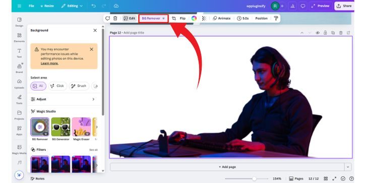Open the Text sidebar tab
The image size is (366, 183).
click(x=19, y=53)
